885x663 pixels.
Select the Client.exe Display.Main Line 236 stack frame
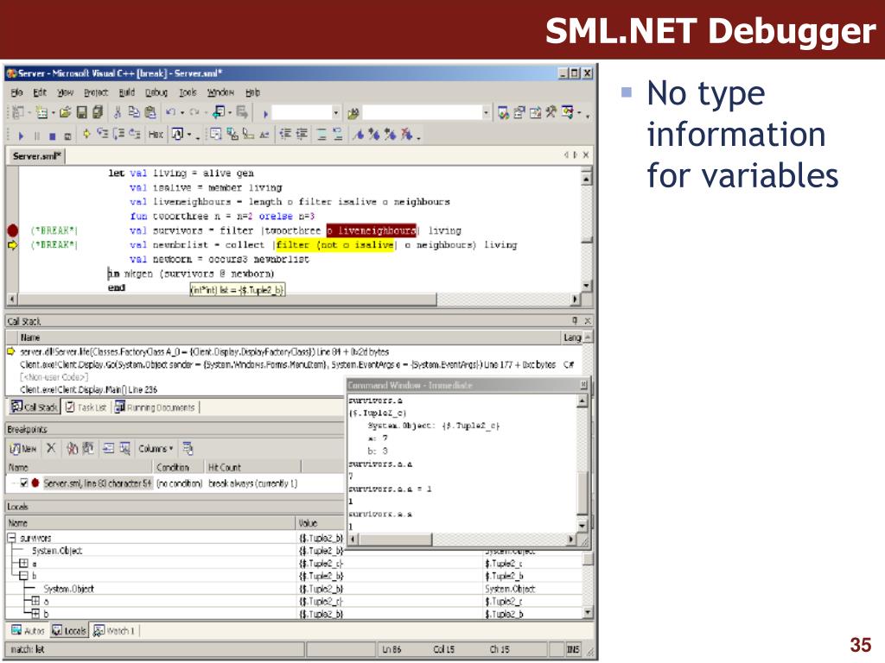tap(89, 389)
